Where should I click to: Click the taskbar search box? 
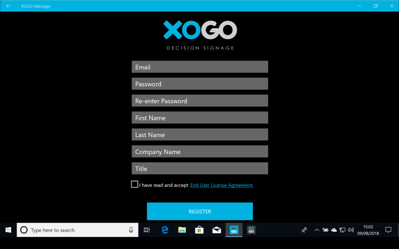78,230
